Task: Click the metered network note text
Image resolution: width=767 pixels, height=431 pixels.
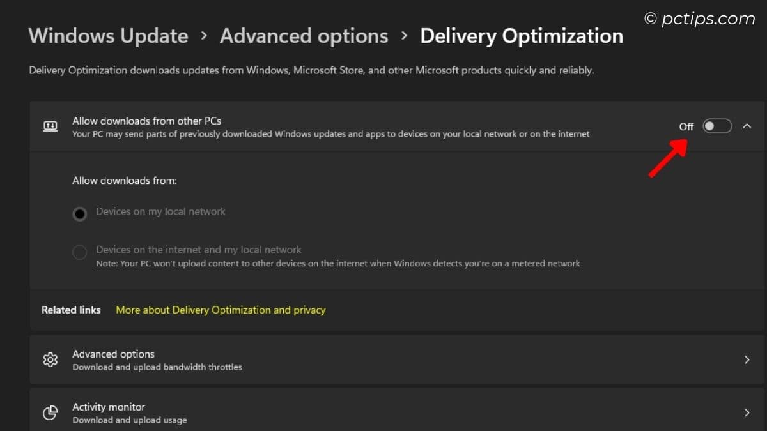Action: point(338,263)
